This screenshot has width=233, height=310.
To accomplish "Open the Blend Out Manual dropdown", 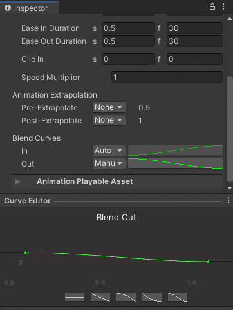I will (109, 163).
